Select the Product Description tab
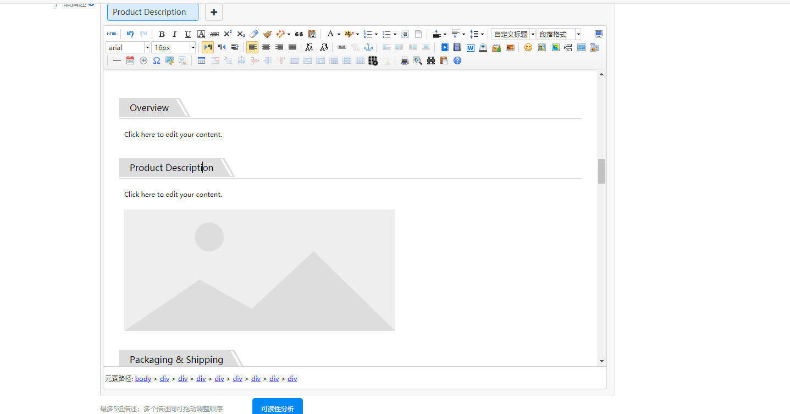 (152, 12)
